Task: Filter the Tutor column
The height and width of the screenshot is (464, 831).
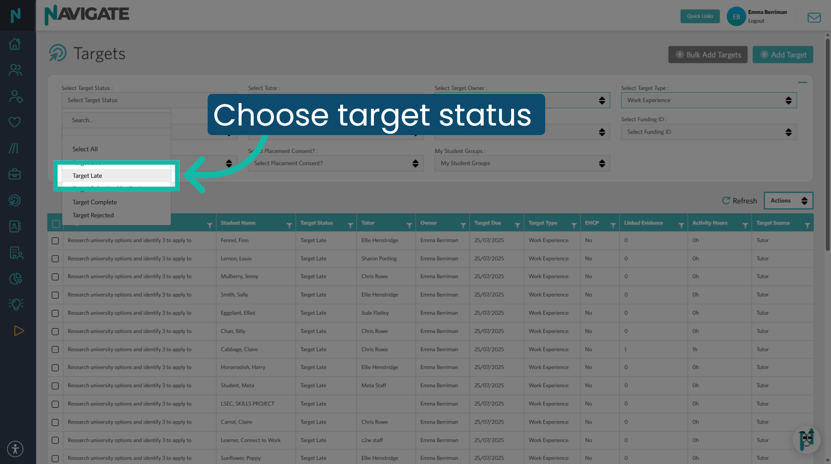Action: coord(409,226)
